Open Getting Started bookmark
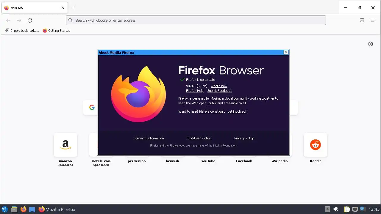 click(x=57, y=31)
